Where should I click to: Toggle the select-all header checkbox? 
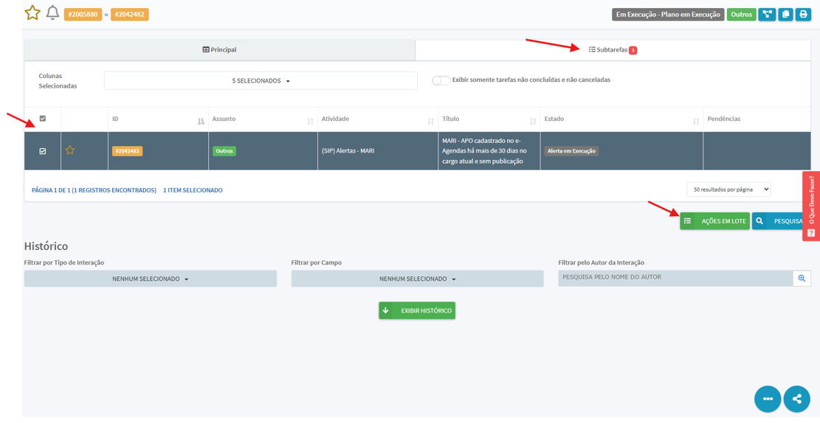click(43, 119)
